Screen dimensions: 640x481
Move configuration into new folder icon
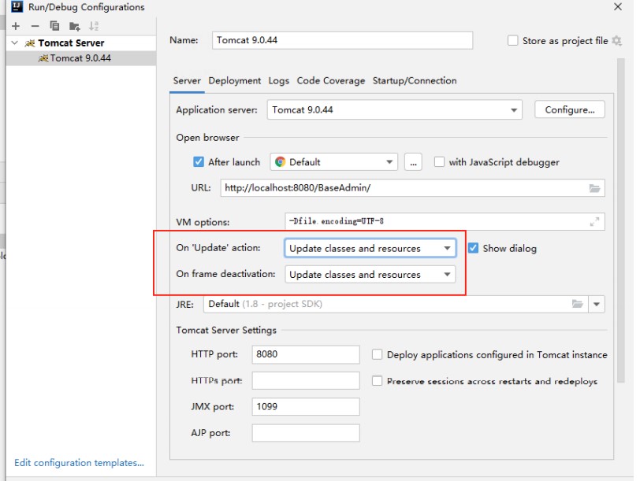click(74, 27)
